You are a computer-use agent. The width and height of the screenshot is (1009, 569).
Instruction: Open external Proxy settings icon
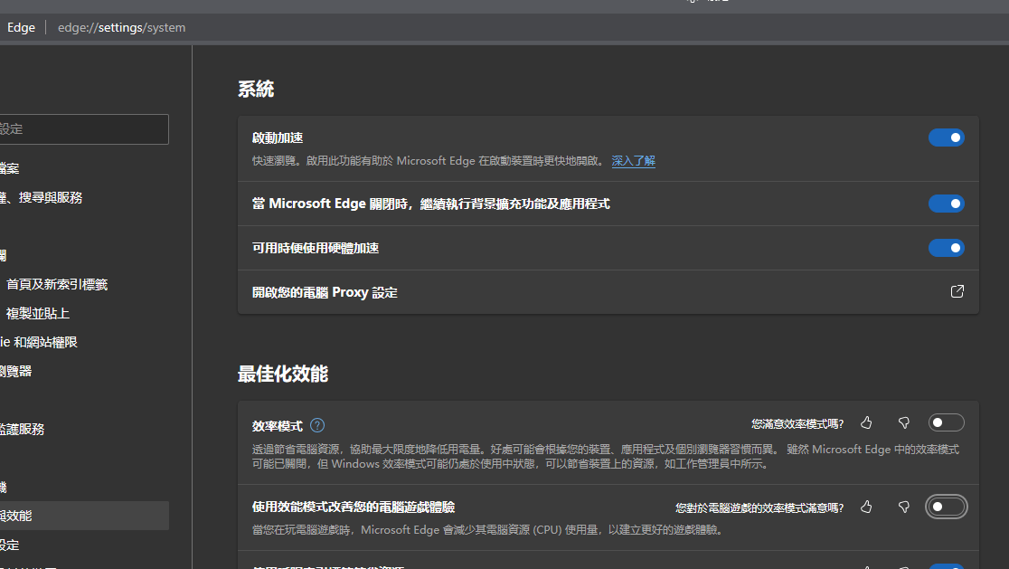point(957,291)
